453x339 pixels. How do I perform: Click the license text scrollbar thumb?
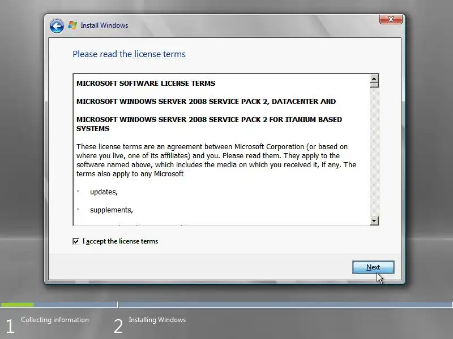point(374,85)
